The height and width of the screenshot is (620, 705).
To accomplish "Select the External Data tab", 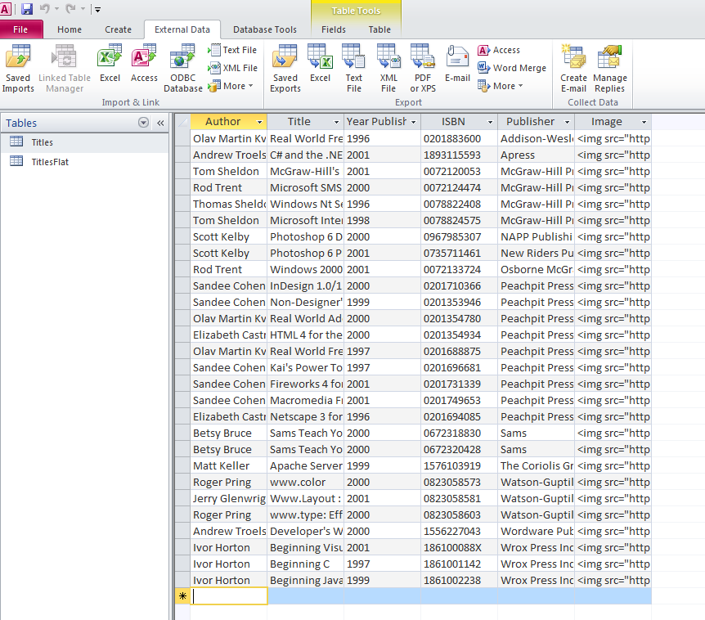I will [182, 29].
